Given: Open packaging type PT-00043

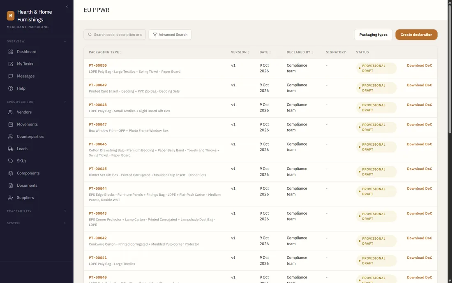Looking at the screenshot, I should [98, 213].
